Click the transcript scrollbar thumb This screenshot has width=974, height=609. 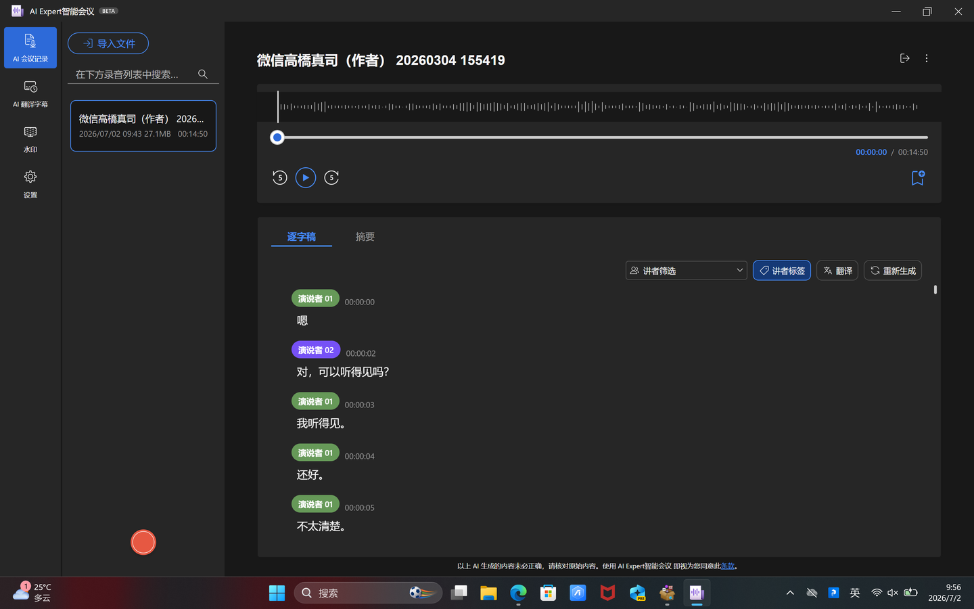tap(935, 290)
